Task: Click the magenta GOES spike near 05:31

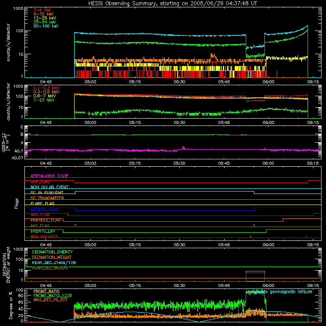Action: [x=183, y=148]
